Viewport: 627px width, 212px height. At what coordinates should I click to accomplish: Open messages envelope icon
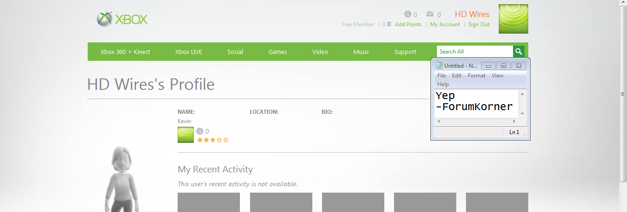430,14
